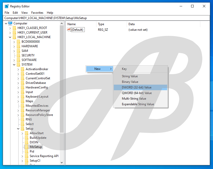Click the MountedDevices folder icon
213x169 pixels.
[x=23, y=106]
